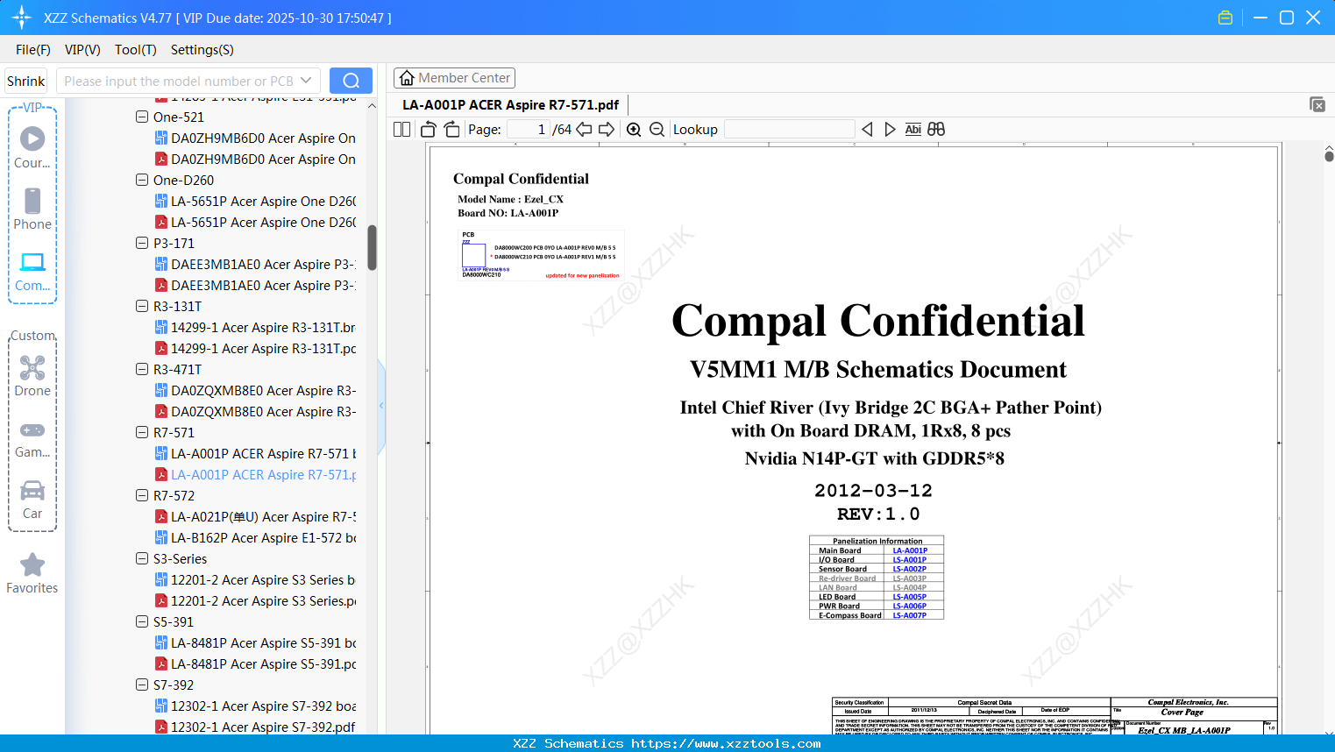Collapse the R3-471T tree node
The height and width of the screenshot is (752, 1335).
(x=142, y=369)
